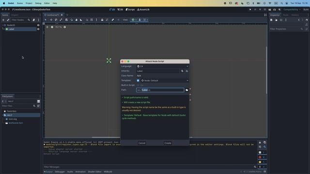Open Template dropdown Node: Default

(x=165, y=81)
